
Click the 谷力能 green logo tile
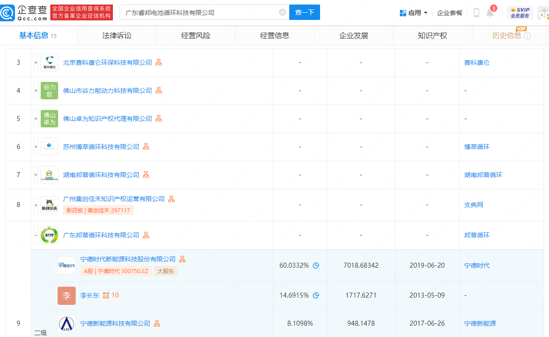coord(49,91)
